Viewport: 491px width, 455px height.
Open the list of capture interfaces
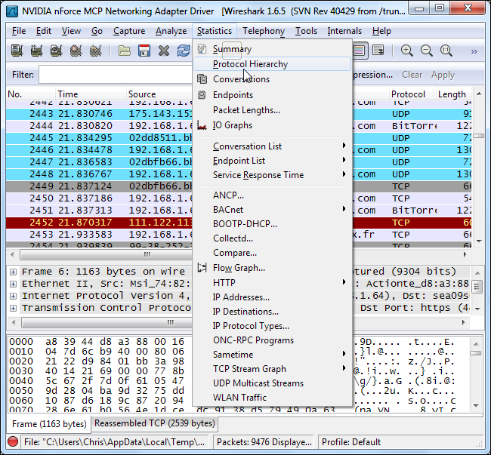pos(17,51)
